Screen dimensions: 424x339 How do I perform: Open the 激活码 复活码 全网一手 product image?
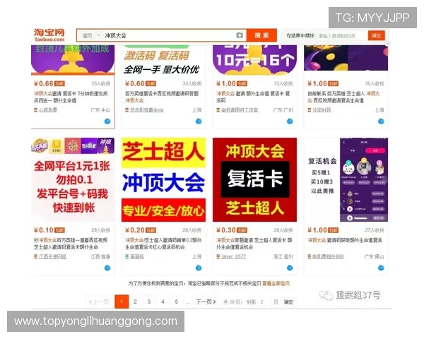coord(163,59)
